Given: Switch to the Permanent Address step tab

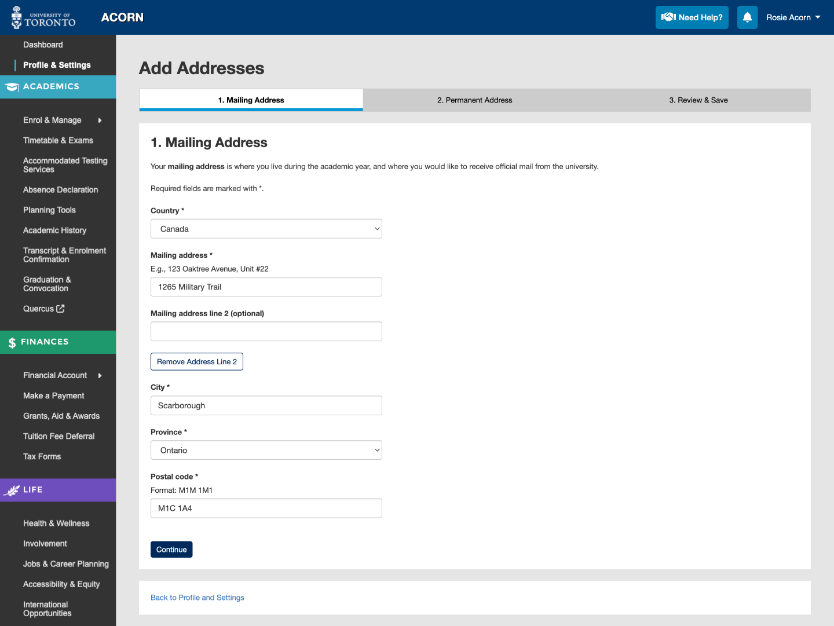Looking at the screenshot, I should pyautogui.click(x=475, y=100).
